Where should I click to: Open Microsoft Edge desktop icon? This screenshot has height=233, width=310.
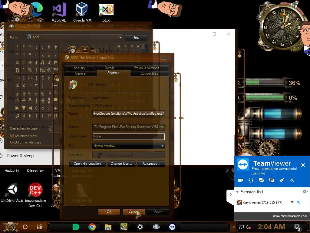tap(37, 9)
